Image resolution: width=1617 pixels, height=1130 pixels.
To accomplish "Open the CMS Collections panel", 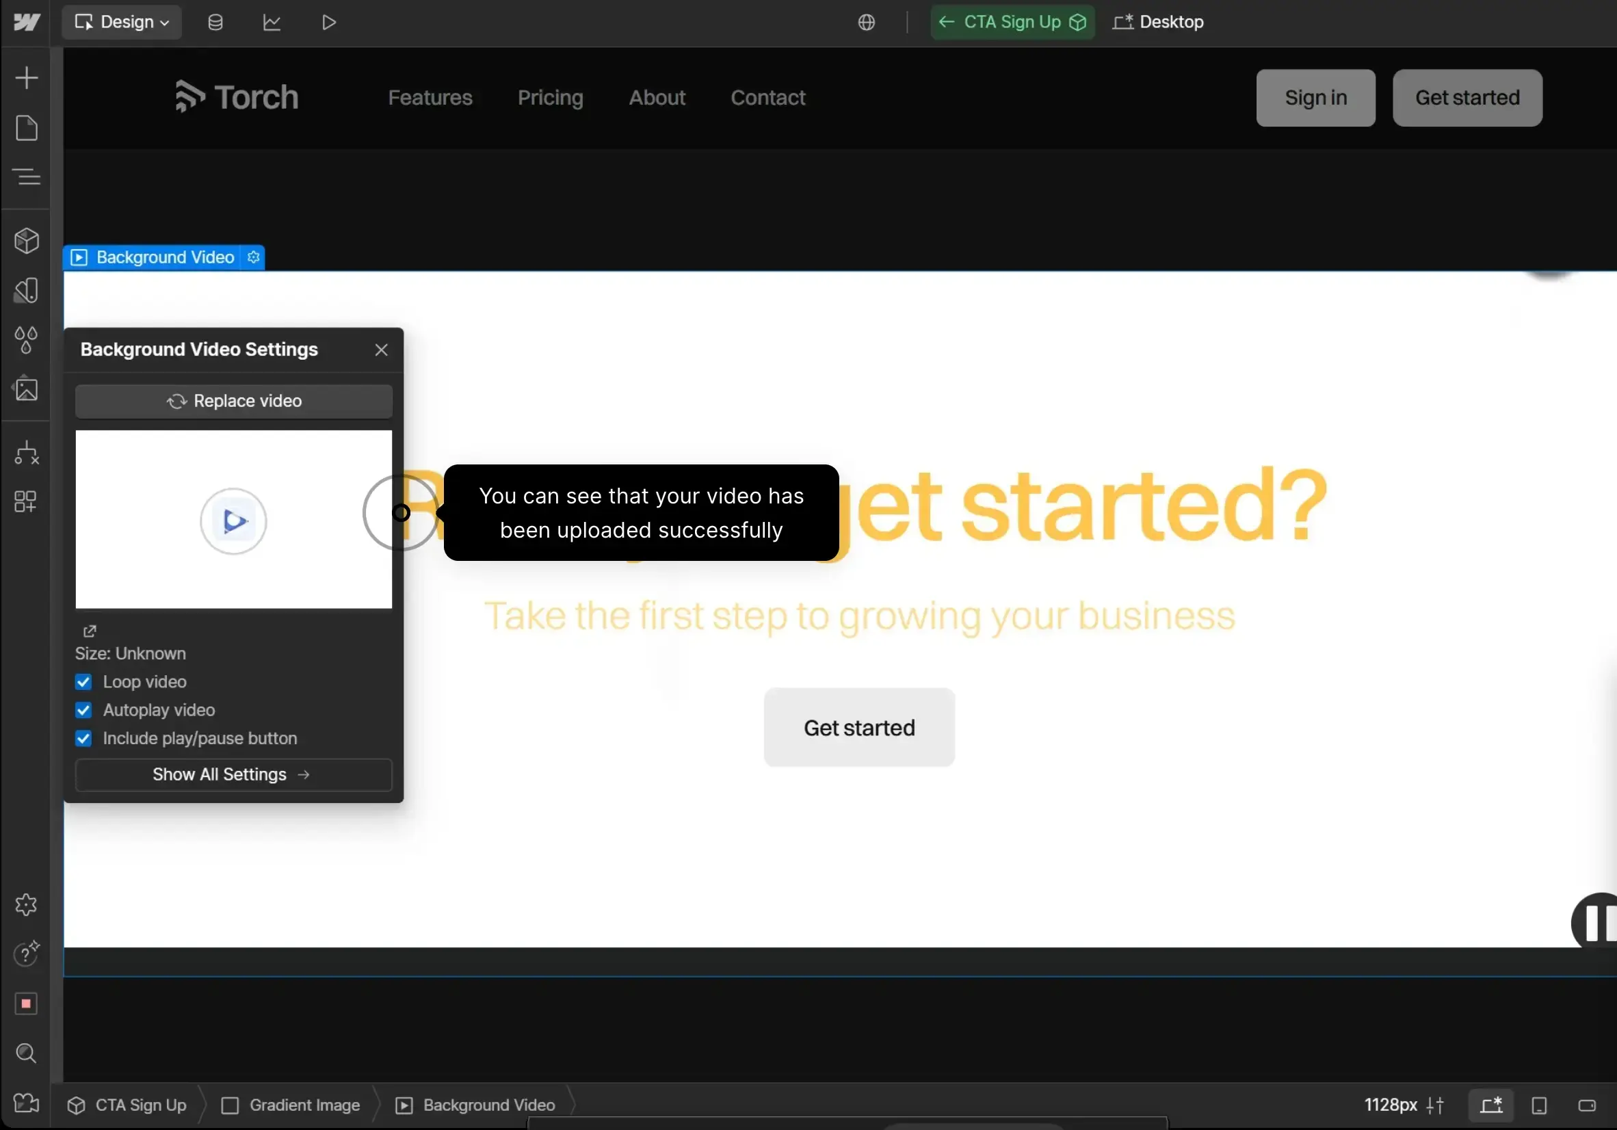I will (214, 22).
